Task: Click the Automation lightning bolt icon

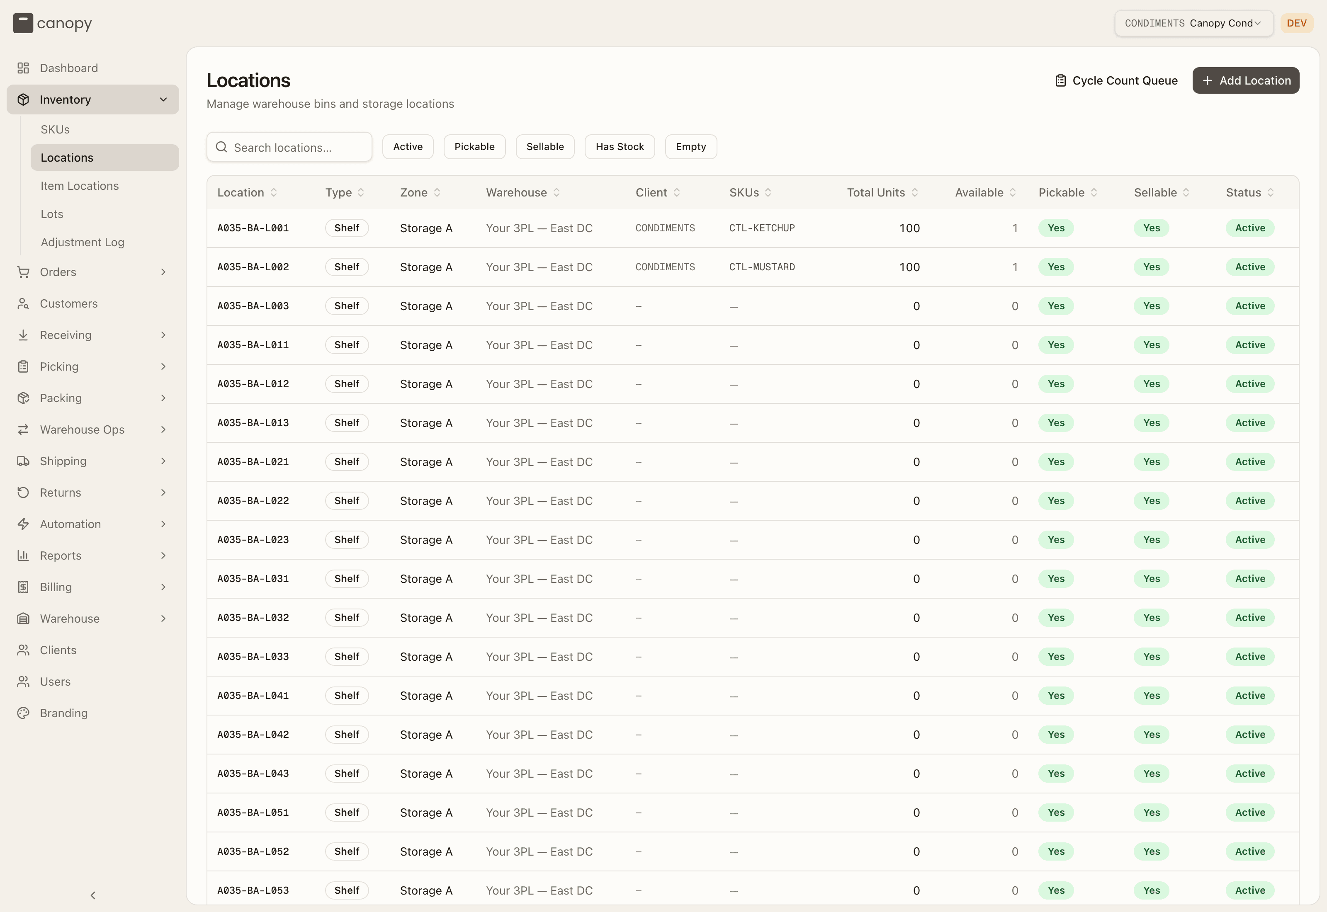Action: tap(23, 524)
